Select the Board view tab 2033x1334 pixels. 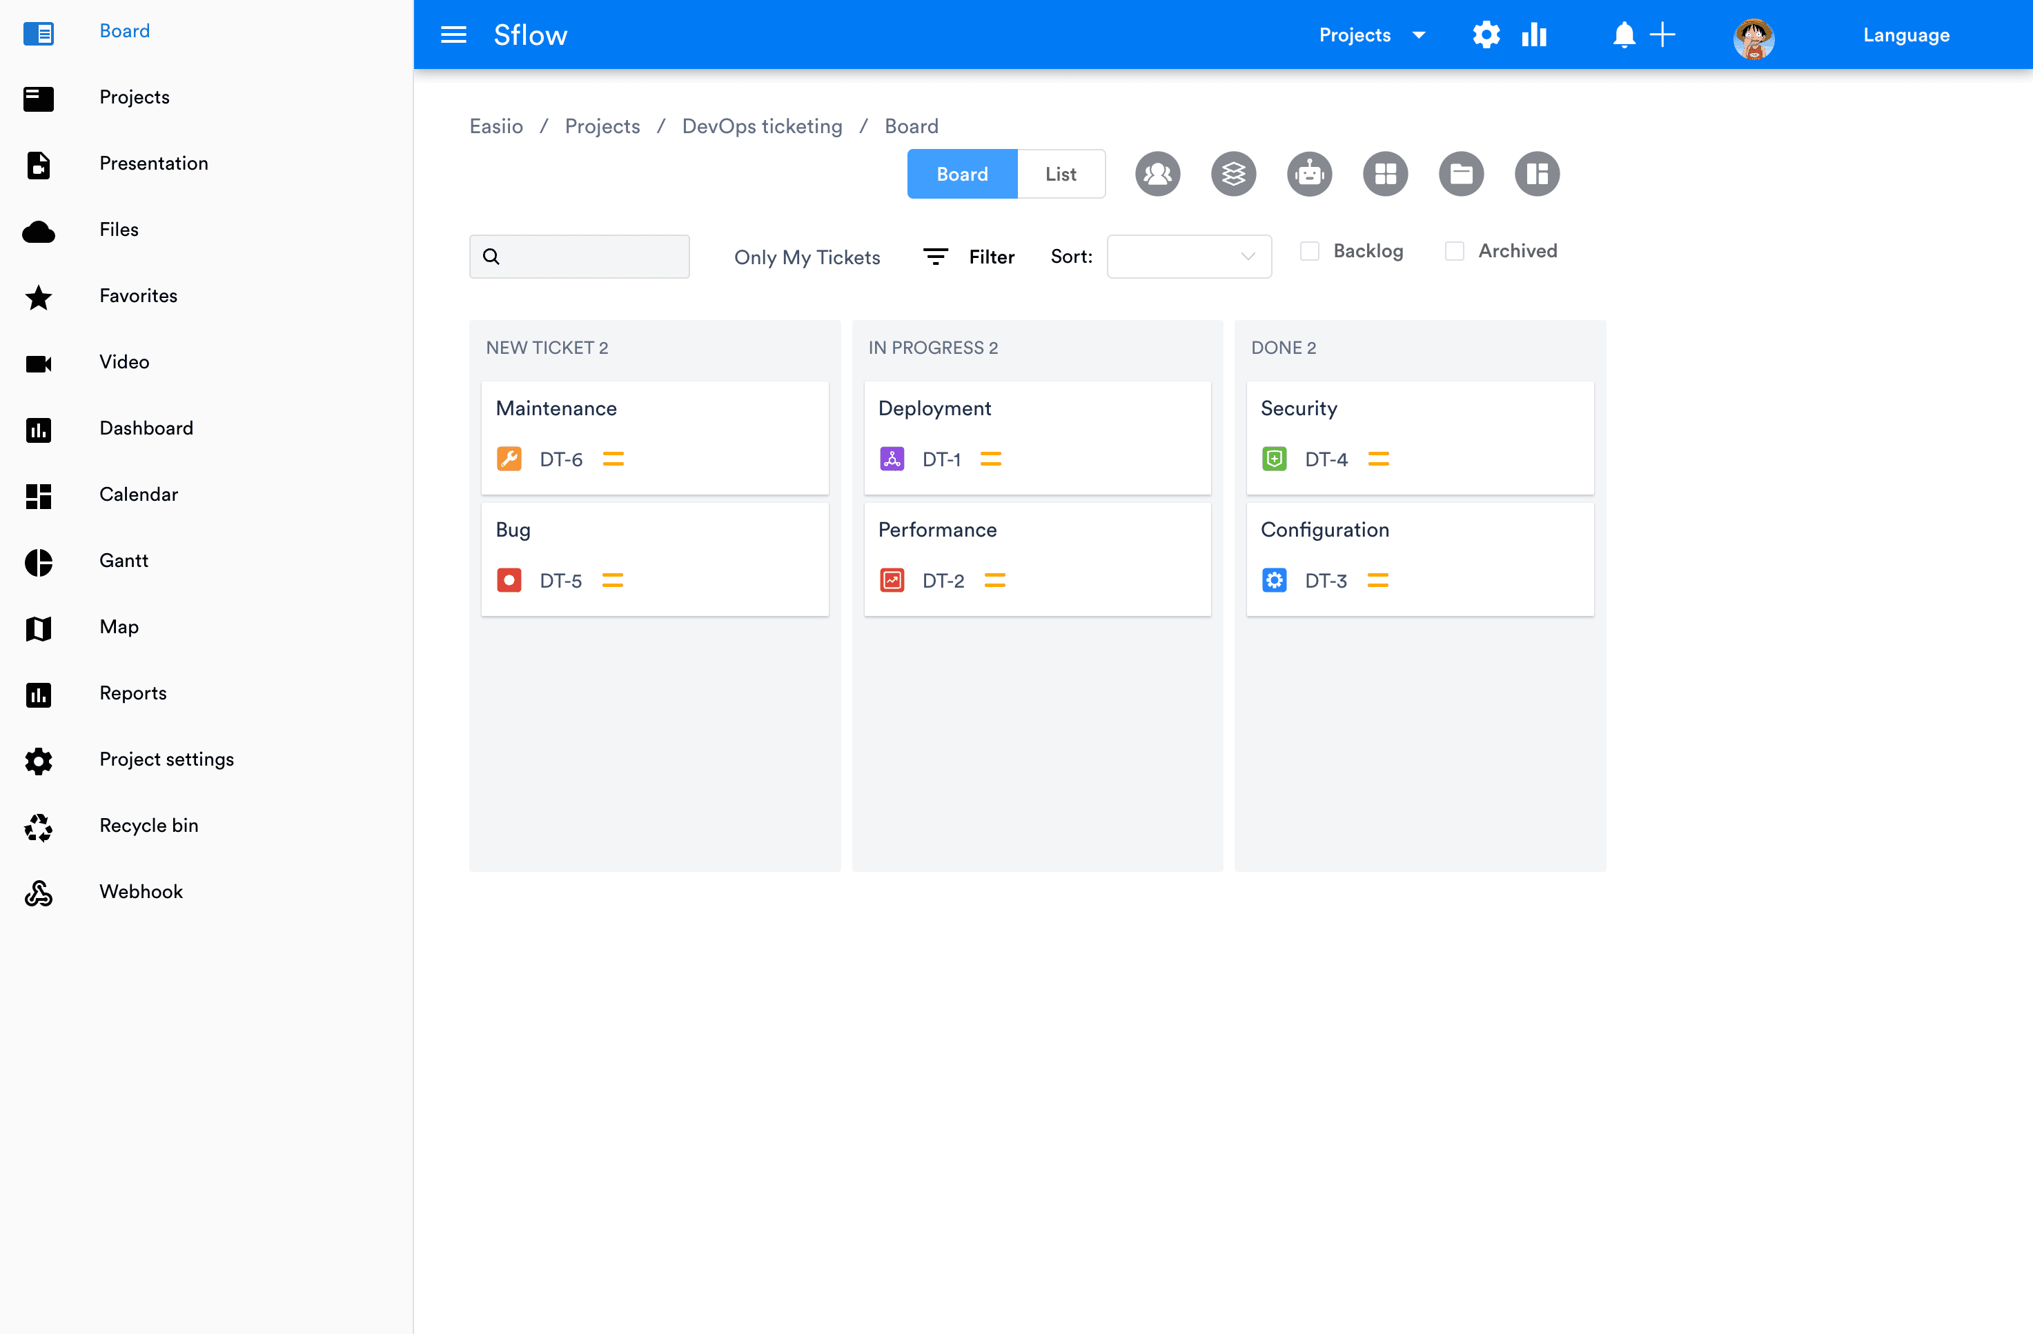coord(962,175)
